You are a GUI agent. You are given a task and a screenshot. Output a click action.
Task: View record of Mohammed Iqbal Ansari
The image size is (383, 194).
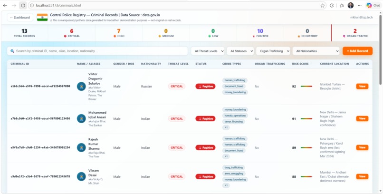click(x=362, y=118)
